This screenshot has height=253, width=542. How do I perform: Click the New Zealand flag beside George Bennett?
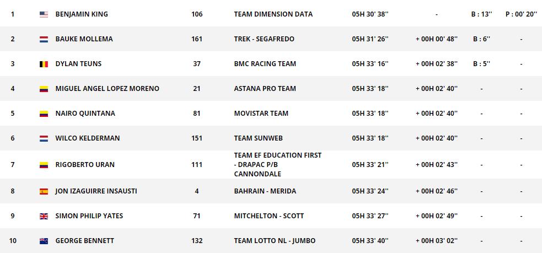[44, 241]
